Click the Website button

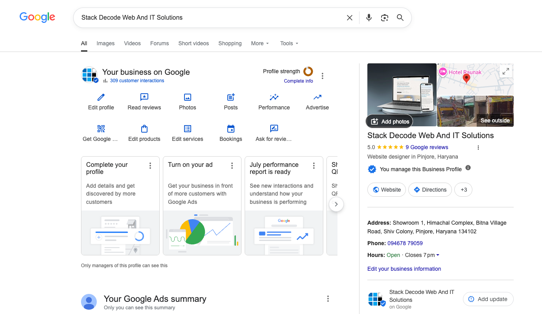(387, 190)
